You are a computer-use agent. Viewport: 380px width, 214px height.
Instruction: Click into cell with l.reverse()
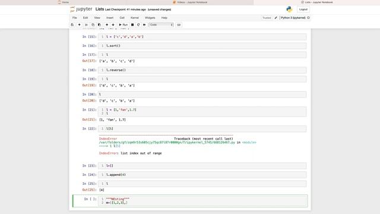[202, 70]
